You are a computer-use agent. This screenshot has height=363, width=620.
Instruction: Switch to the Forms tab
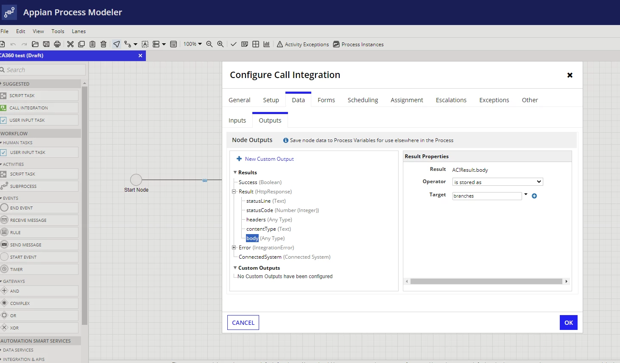click(326, 100)
